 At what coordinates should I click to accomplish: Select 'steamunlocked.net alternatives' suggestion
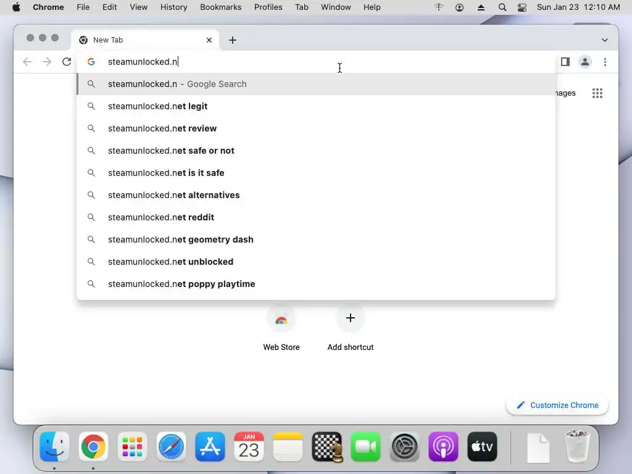coord(316,194)
